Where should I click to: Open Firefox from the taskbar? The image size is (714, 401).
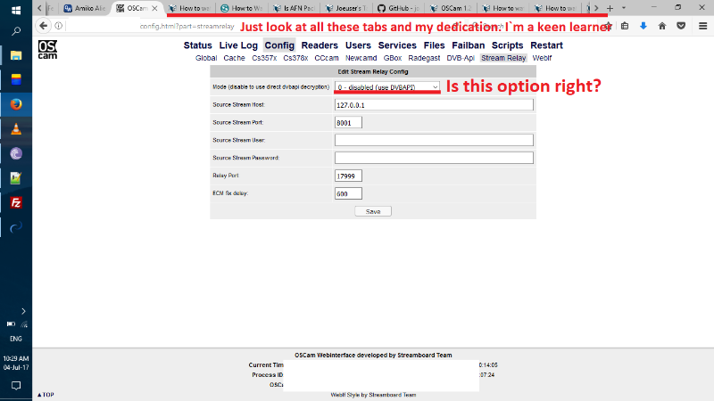16,103
